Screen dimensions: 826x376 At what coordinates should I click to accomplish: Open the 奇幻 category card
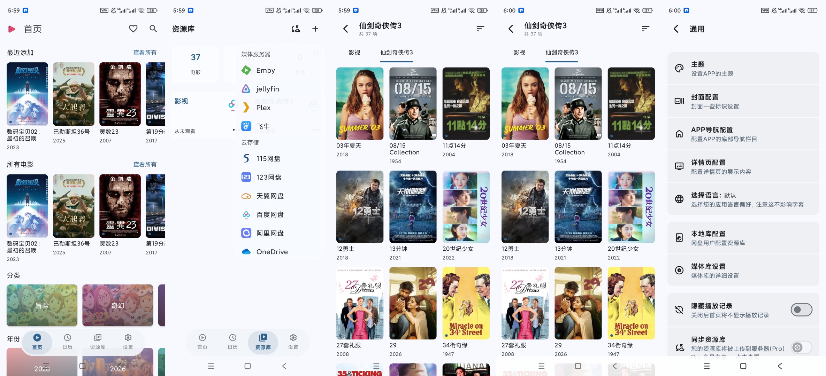coord(118,305)
